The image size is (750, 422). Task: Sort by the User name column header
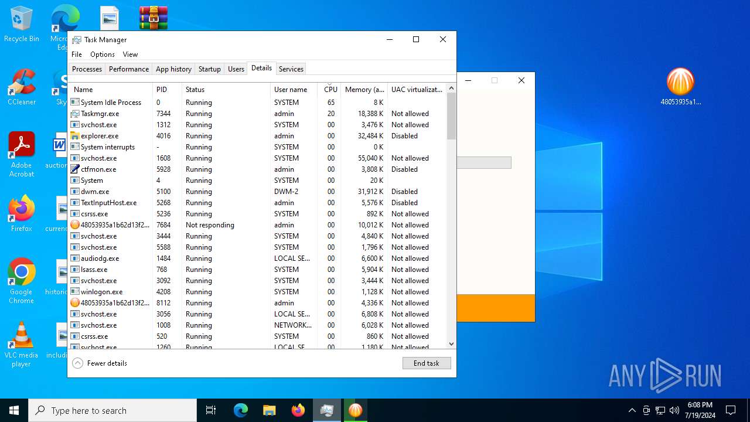click(x=295, y=90)
